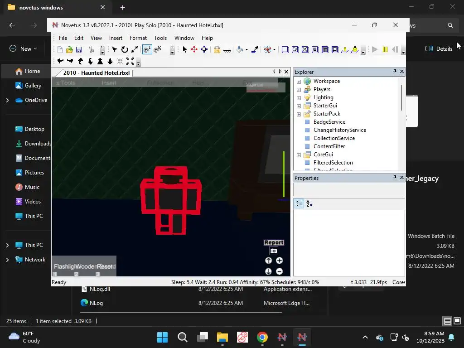Image resolution: width=464 pixels, height=348 pixels.
Task: Pick the blue-handled Resize box tool
Action: tap(204, 49)
